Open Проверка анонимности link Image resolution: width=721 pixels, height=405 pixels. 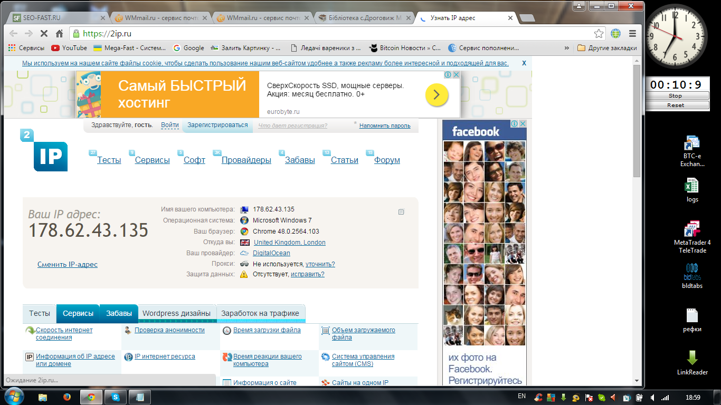[x=169, y=330]
